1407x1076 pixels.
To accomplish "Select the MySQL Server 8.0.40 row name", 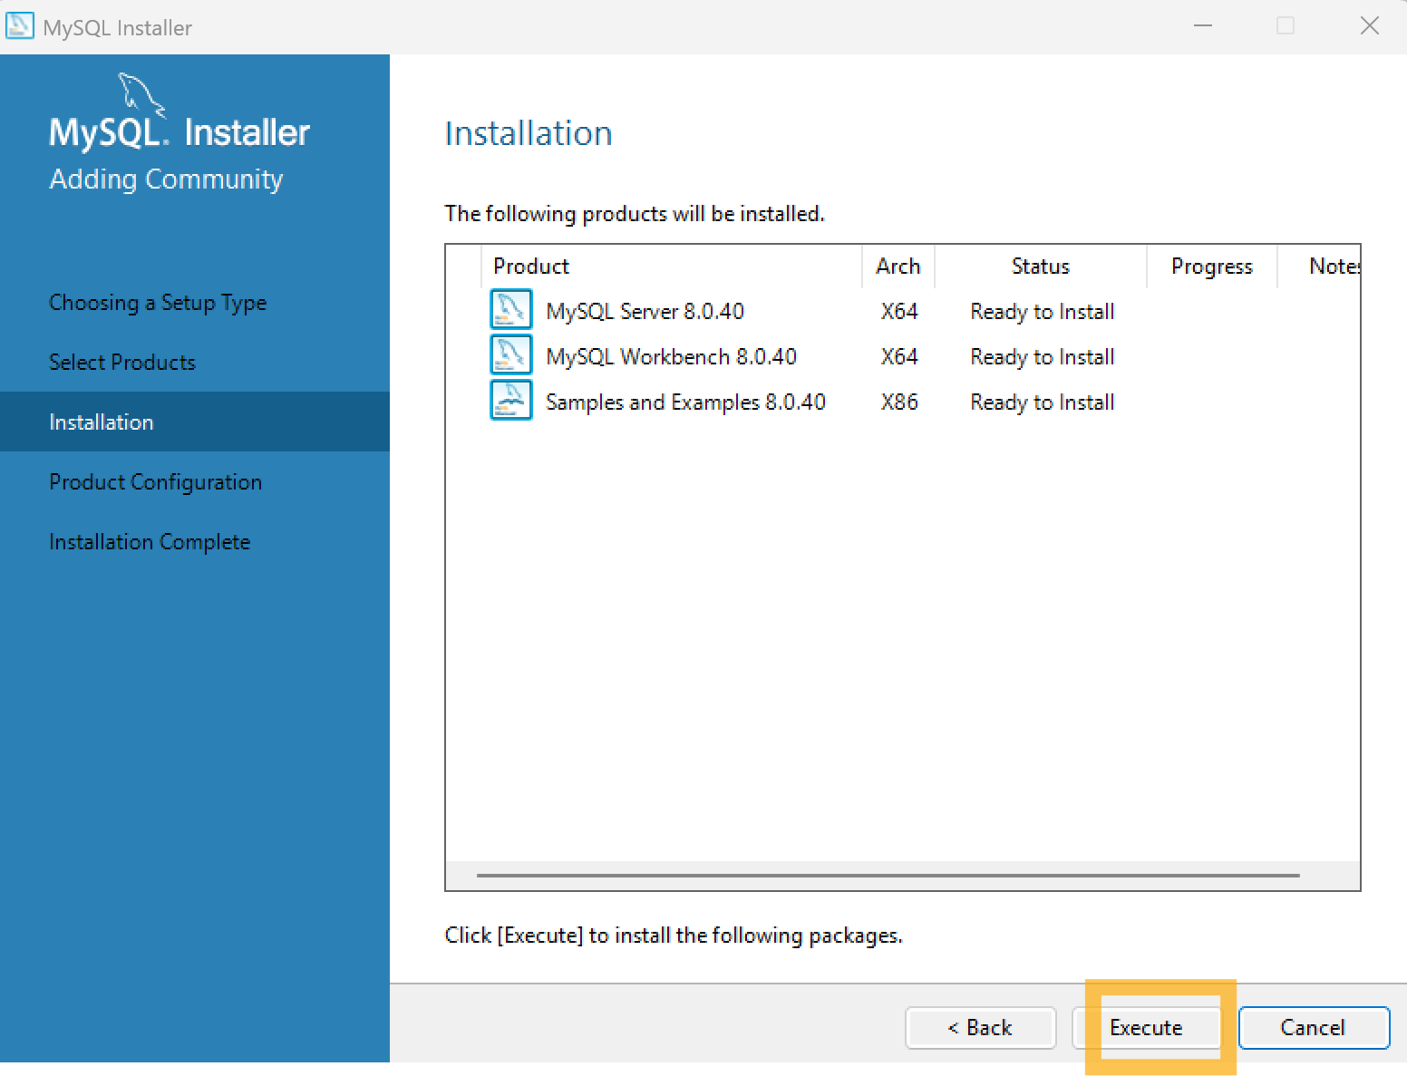I will pos(645,311).
